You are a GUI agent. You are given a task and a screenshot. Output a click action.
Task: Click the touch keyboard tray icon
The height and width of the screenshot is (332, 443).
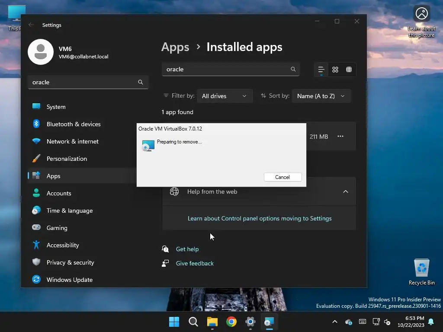(363, 322)
